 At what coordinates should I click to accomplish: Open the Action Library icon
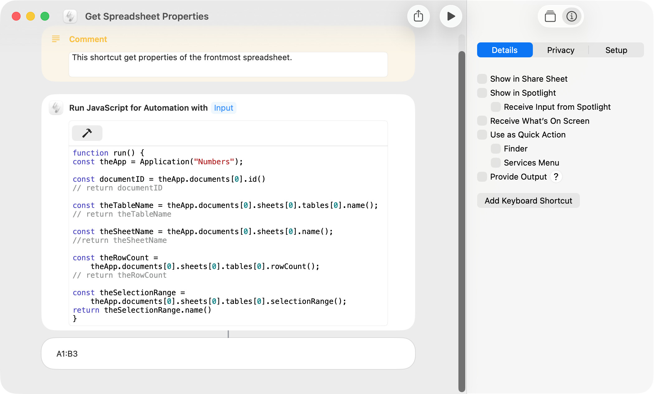click(550, 16)
